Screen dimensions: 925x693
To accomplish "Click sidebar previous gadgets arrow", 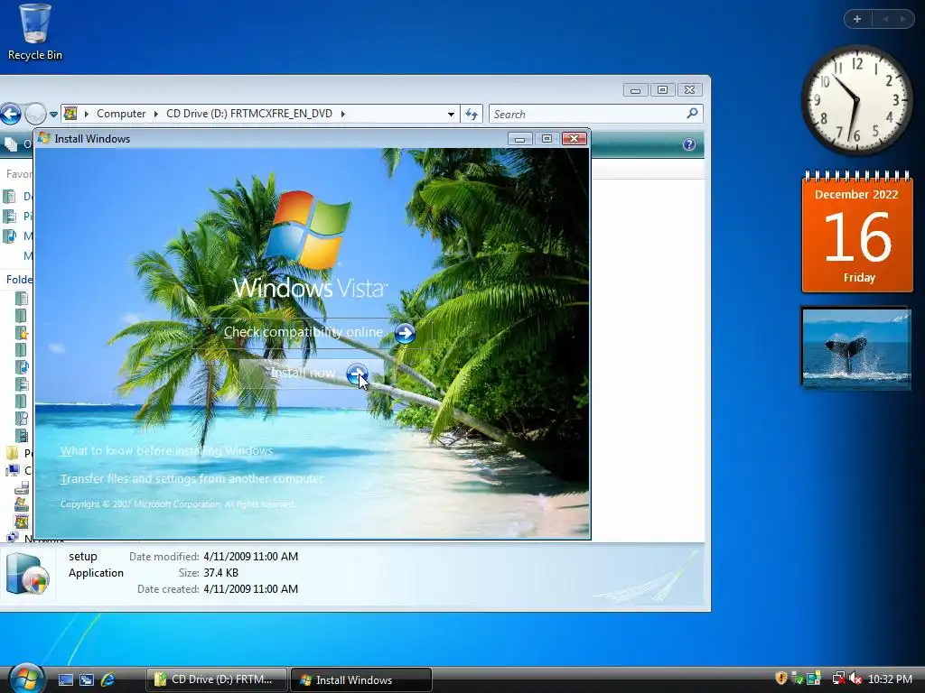I will [885, 20].
